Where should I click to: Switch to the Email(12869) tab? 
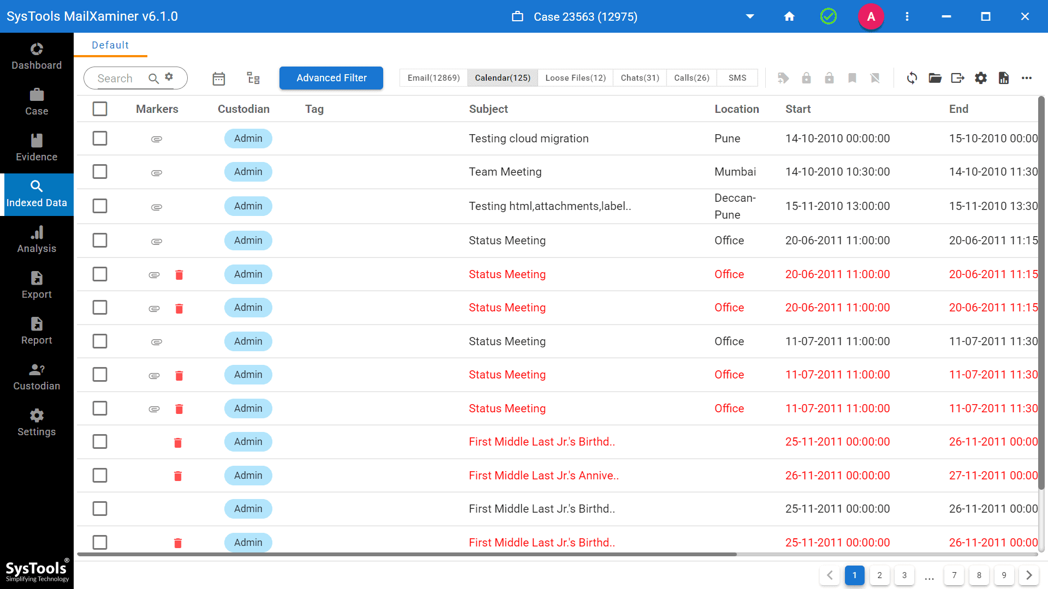pyautogui.click(x=434, y=77)
